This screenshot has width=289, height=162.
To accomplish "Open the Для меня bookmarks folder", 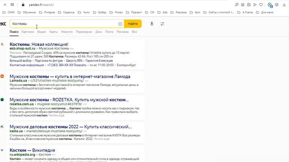I will point(265,12).
